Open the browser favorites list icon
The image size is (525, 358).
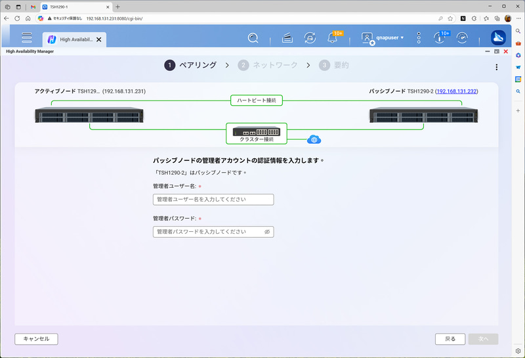486,18
